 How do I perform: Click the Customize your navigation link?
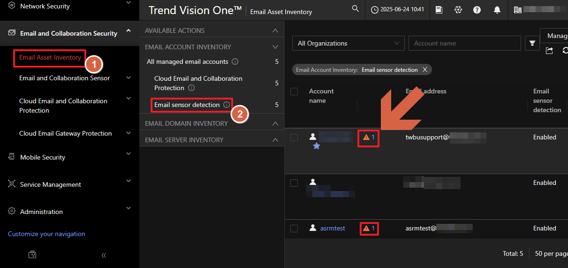click(46, 234)
